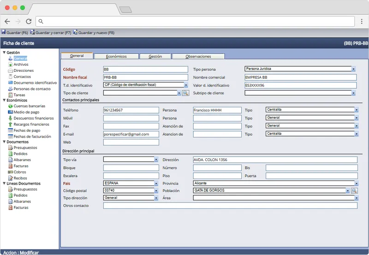Viewport: 369px width, 255px height.
Task: Reload the page with the refresh button
Action: click(x=29, y=21)
